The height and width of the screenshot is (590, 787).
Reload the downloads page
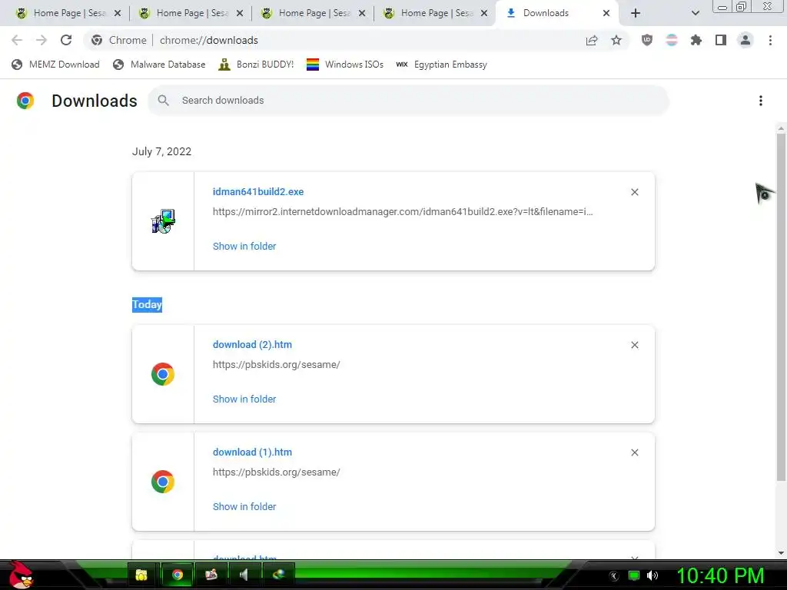tap(66, 40)
